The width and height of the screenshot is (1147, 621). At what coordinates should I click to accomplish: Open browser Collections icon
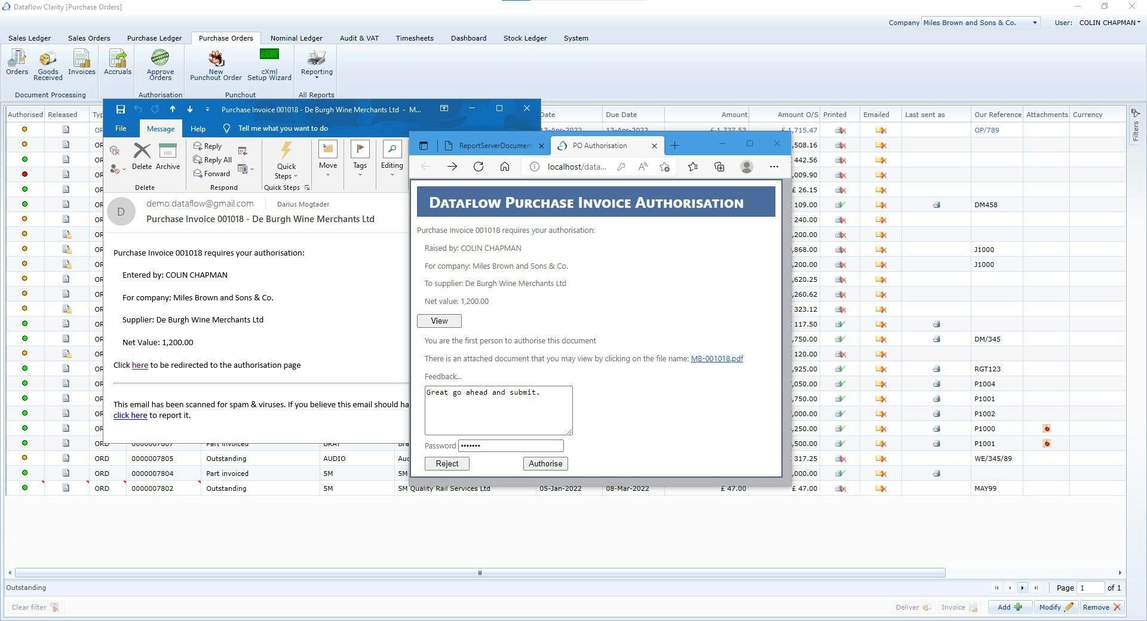(x=719, y=167)
